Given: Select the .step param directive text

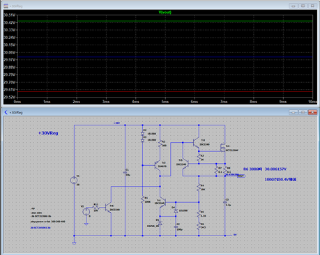Looking at the screenshot, I should tap(48, 222).
